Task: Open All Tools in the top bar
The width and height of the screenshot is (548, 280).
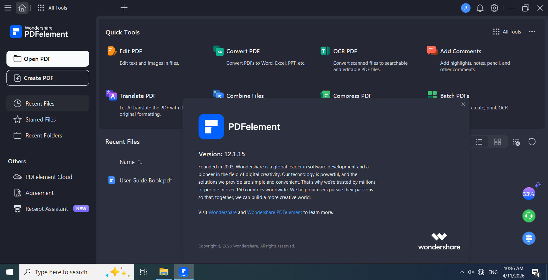Action: [52, 8]
